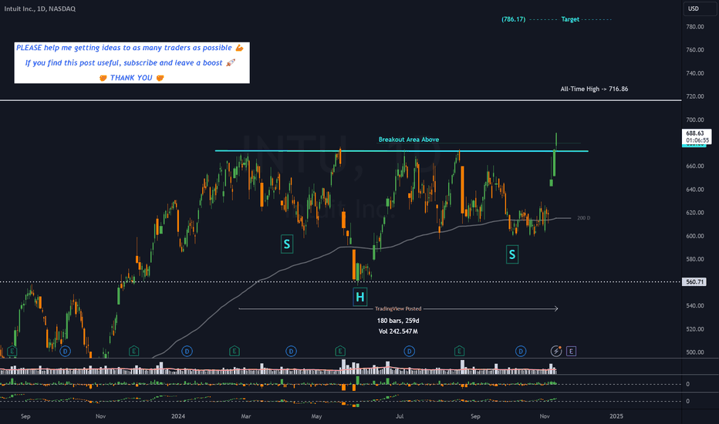Click the subscribe and leave a boost line
719x424 pixels.
[130, 62]
